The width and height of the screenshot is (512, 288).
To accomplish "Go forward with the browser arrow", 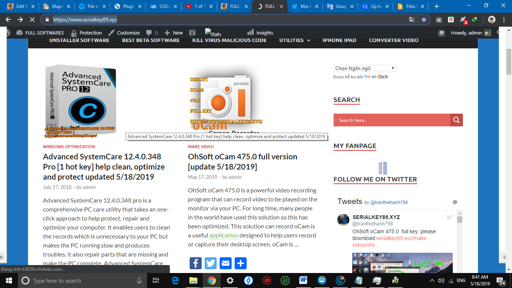I will [x=20, y=19].
